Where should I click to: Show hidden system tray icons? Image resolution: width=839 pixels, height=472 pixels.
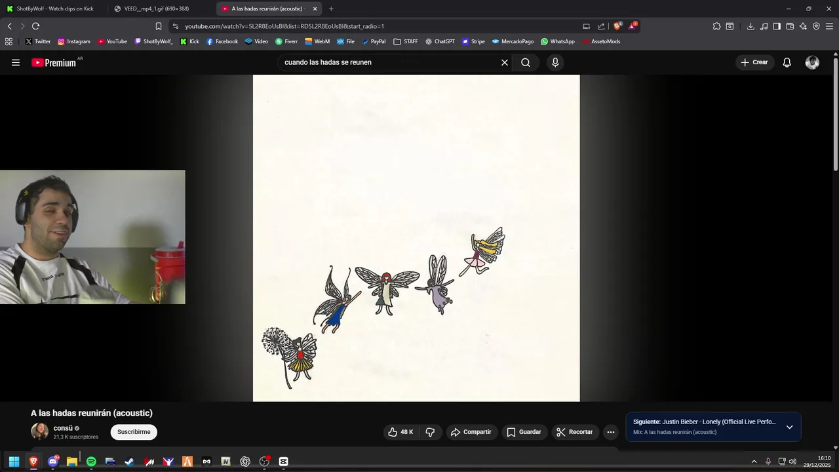pos(754,462)
